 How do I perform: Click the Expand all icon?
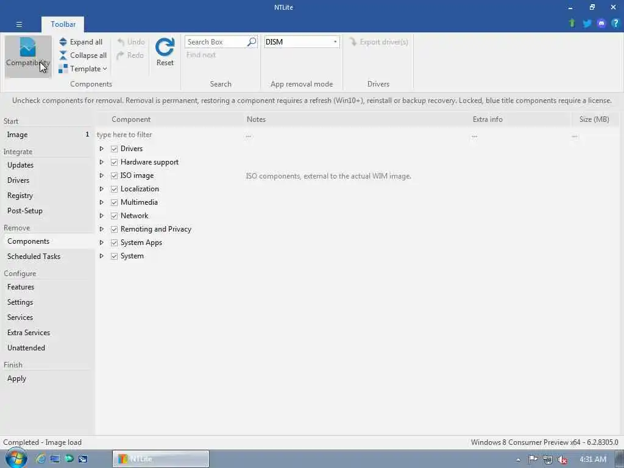coord(63,42)
